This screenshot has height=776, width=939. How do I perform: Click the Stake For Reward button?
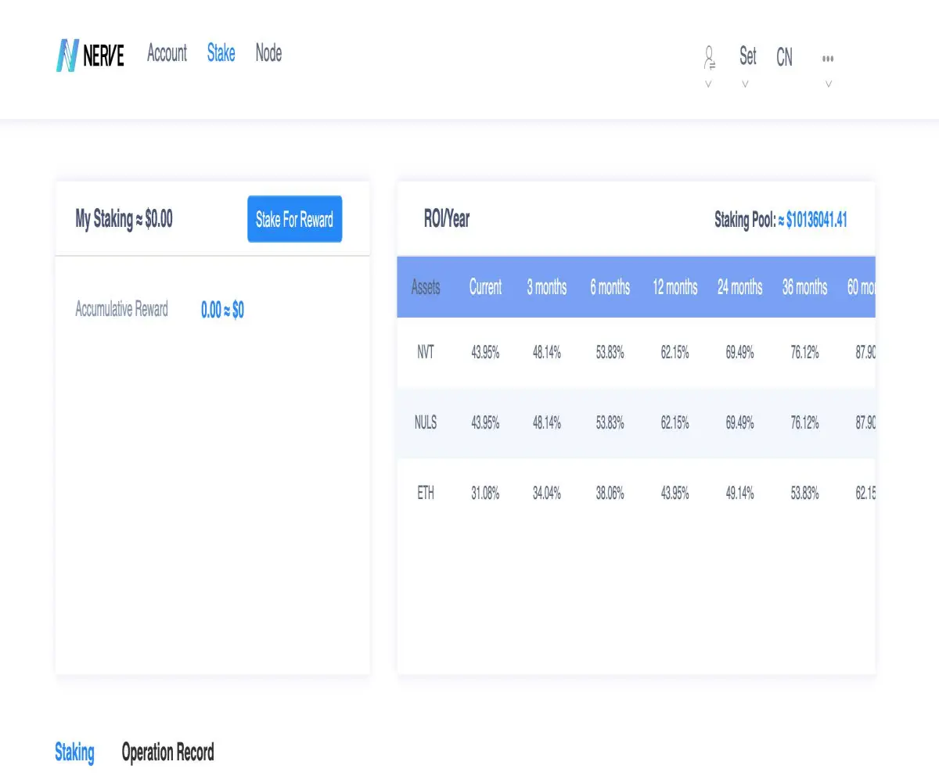pos(295,220)
